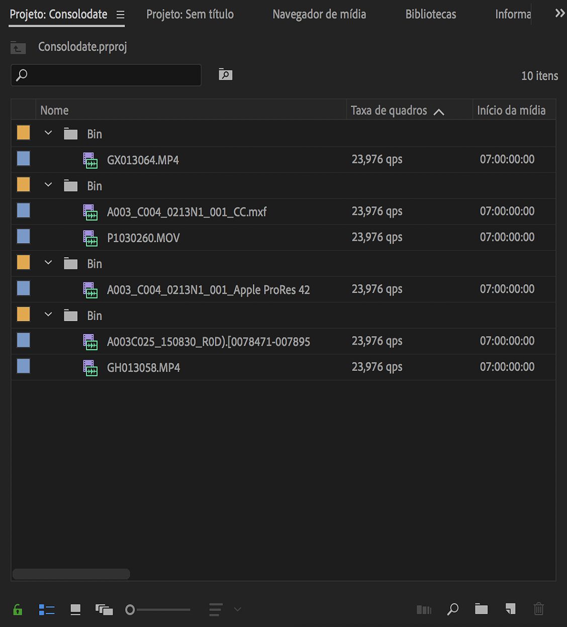The height and width of the screenshot is (627, 567).
Task: Switch to the Bibliotecas tab
Action: [431, 14]
